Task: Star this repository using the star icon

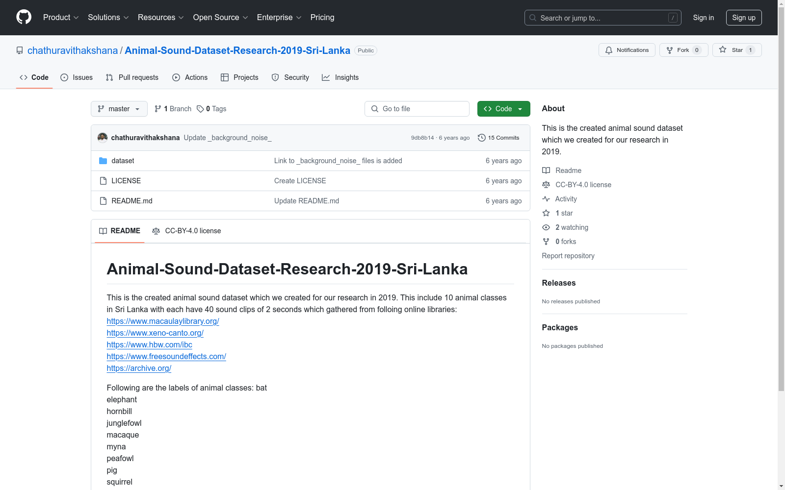Action: pos(723,49)
